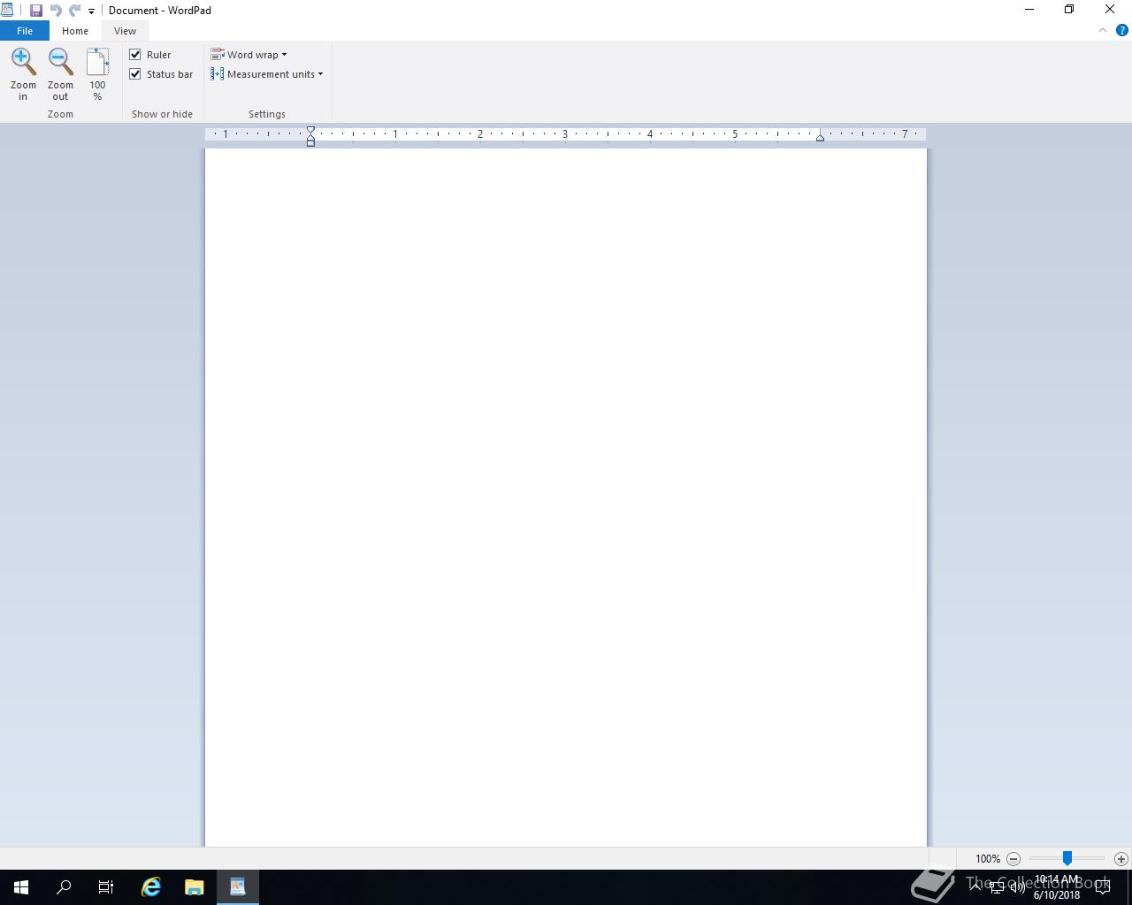Collapse the ribbon with the chevron arrow
Image resolution: width=1132 pixels, height=905 pixels.
coord(1103,30)
